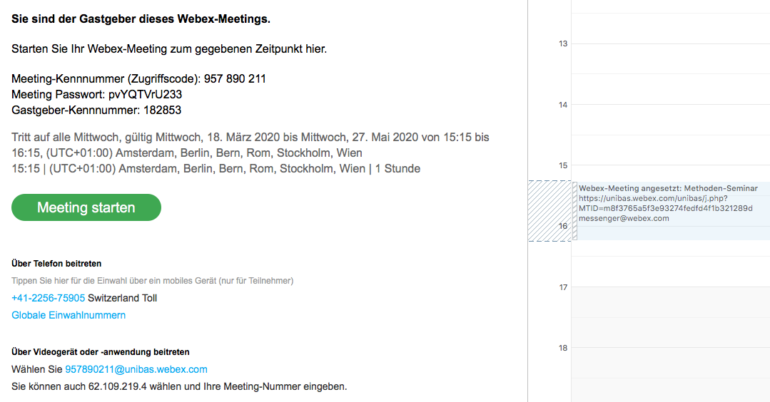Click the Gastgeber-Kennnummer 182853 line

(x=96, y=110)
